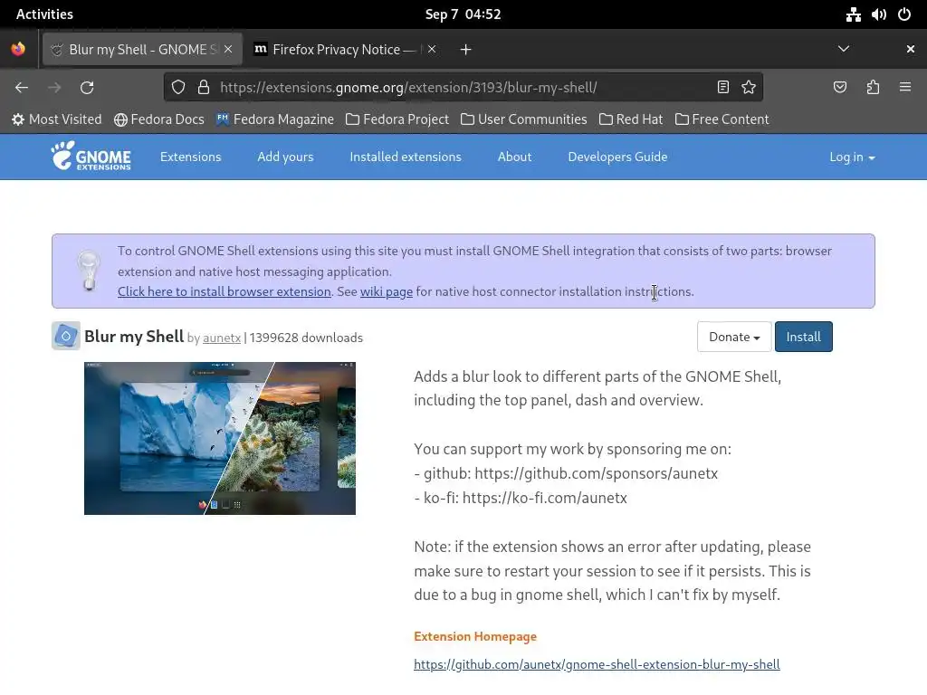
Task: Open Save to Pocket icon
Action: pos(839,88)
